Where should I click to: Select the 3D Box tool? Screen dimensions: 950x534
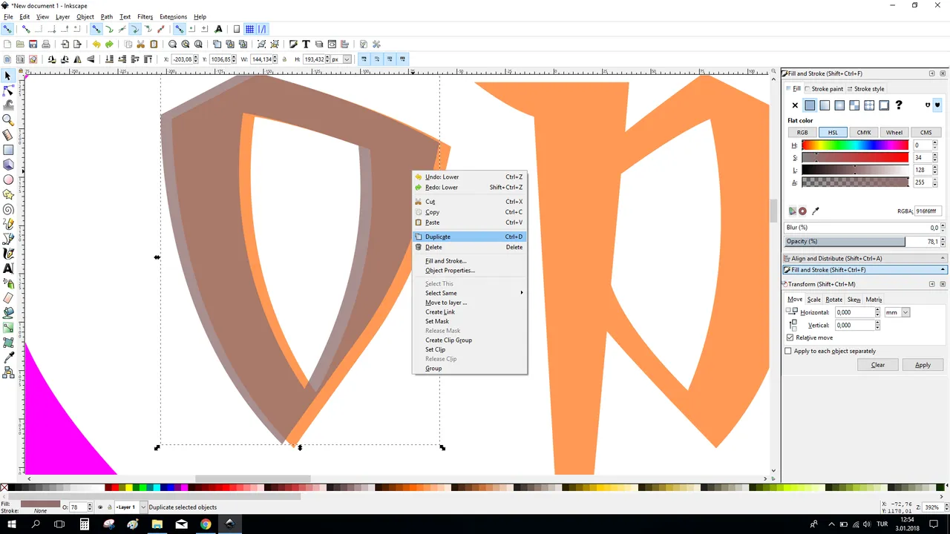8,165
